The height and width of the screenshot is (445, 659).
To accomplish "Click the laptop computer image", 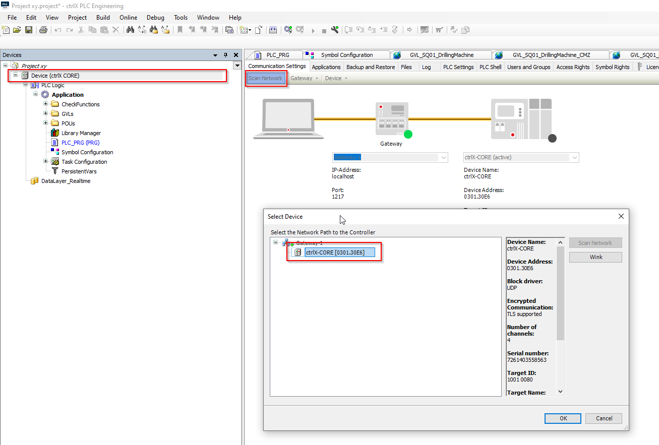I will [x=288, y=118].
